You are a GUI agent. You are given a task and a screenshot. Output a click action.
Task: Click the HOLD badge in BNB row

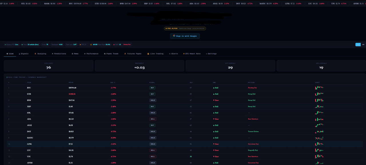pyautogui.click(x=153, y=100)
